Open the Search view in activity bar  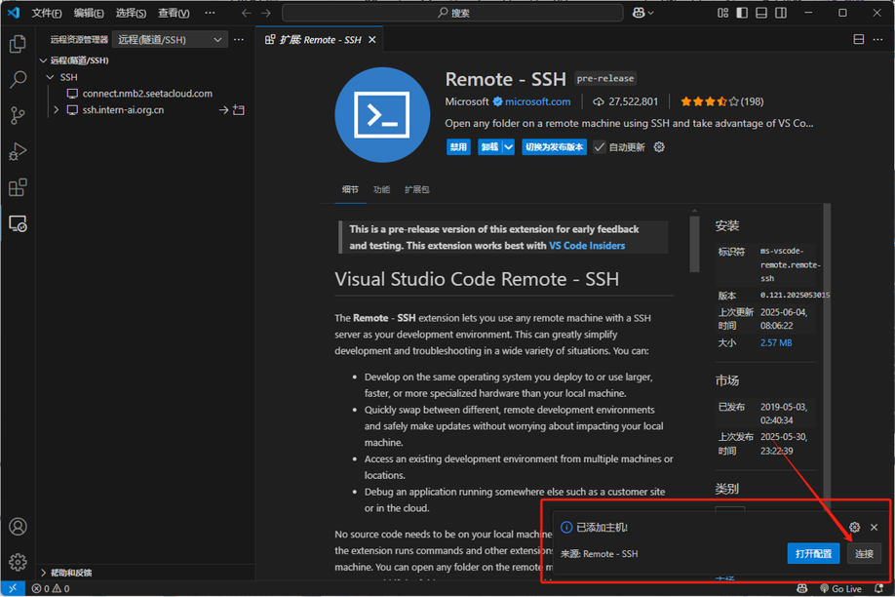click(18, 80)
